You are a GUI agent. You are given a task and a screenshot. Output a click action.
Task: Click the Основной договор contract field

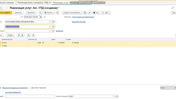click(x=27, y=27)
